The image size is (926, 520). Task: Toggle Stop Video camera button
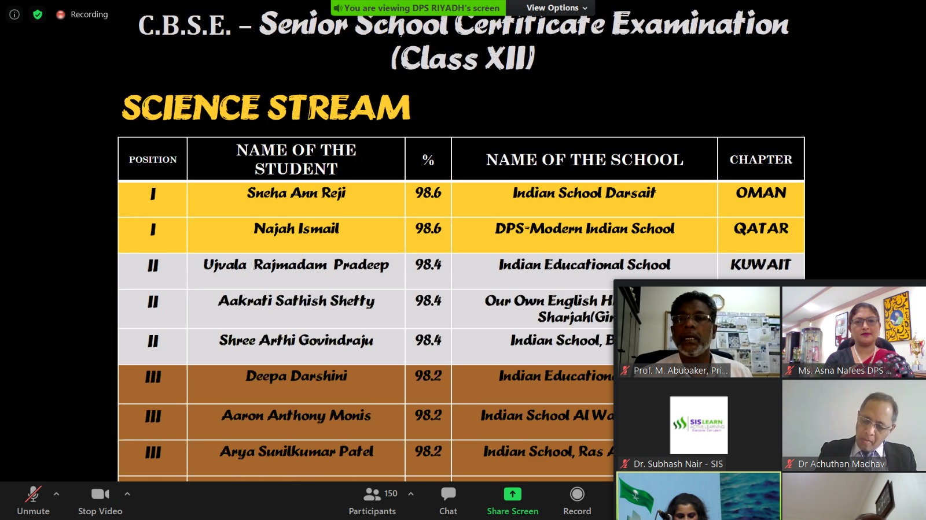pos(100,495)
